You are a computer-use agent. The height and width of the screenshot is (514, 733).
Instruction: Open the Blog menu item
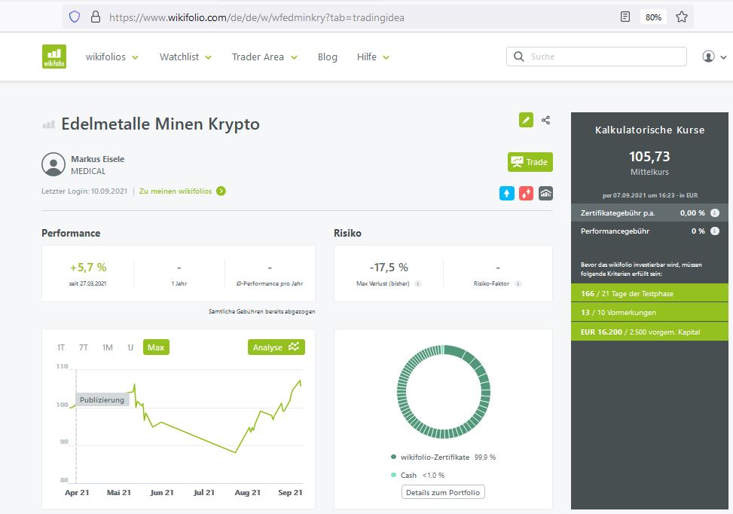[x=328, y=57]
